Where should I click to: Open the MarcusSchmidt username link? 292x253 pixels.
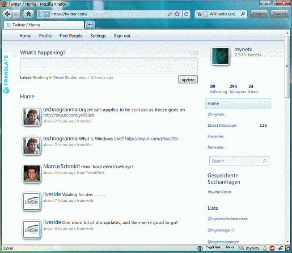pos(62,166)
